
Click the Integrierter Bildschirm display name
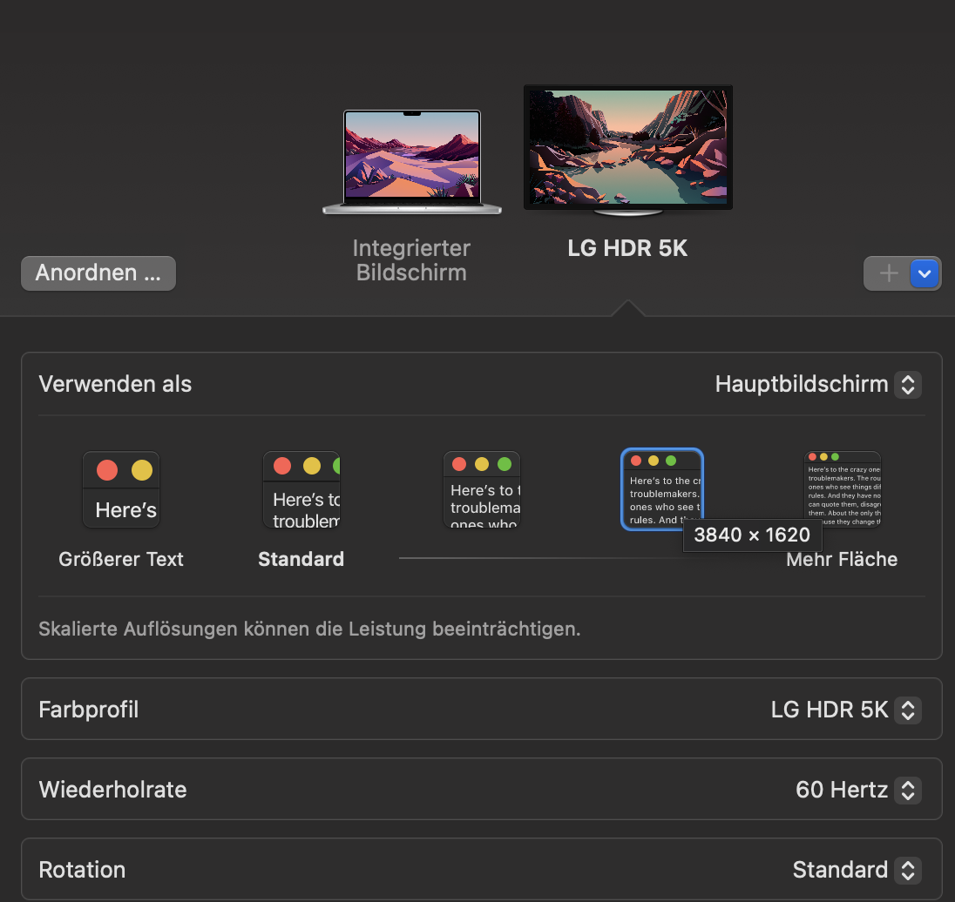tap(412, 260)
